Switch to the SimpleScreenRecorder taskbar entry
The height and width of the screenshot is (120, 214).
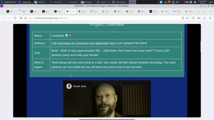(72, 2)
